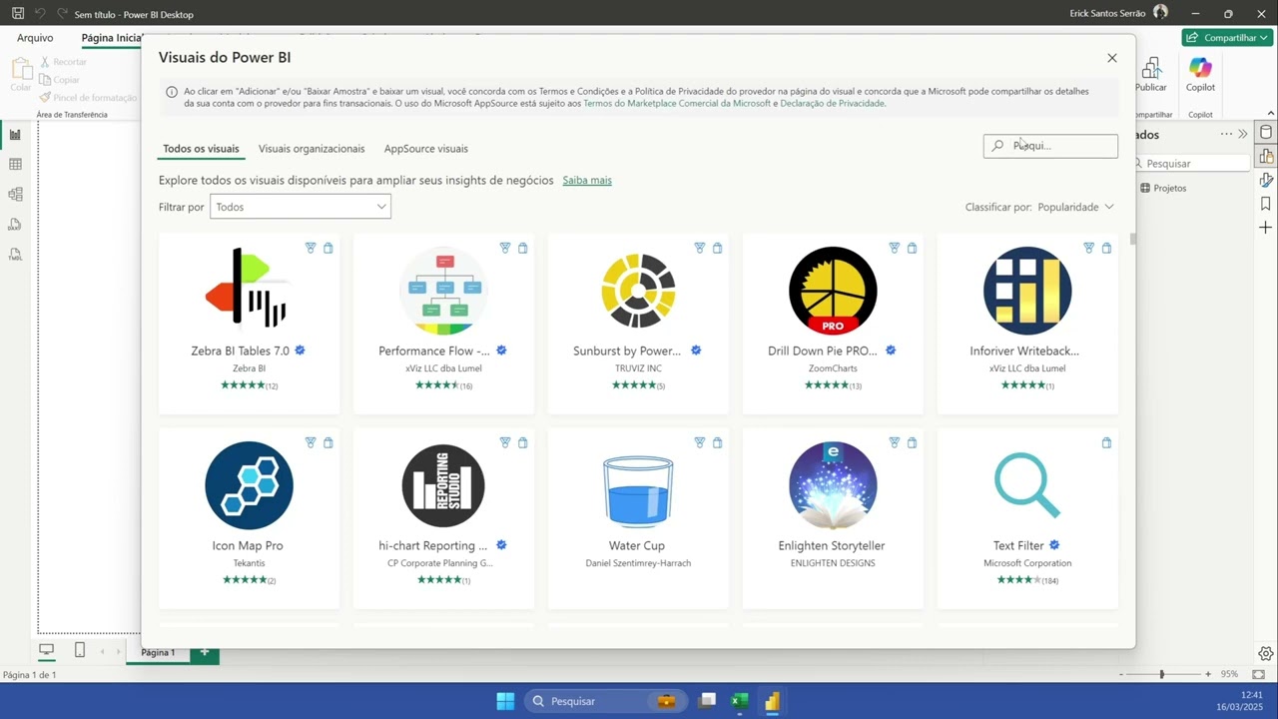The height and width of the screenshot is (719, 1278).
Task: Select the Página 1 page tab
Action: click(x=158, y=652)
